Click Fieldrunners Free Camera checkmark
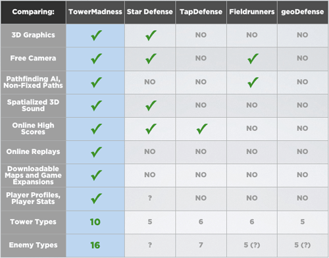The width and height of the screenshot is (329, 258). click(x=253, y=59)
